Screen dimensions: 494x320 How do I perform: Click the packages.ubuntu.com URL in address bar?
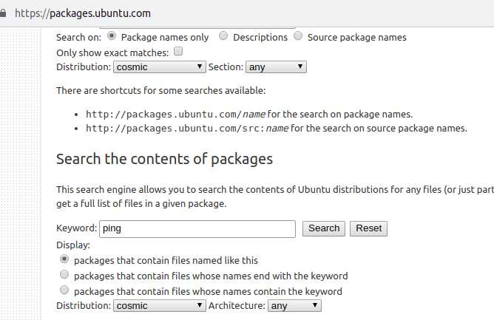tap(83, 13)
